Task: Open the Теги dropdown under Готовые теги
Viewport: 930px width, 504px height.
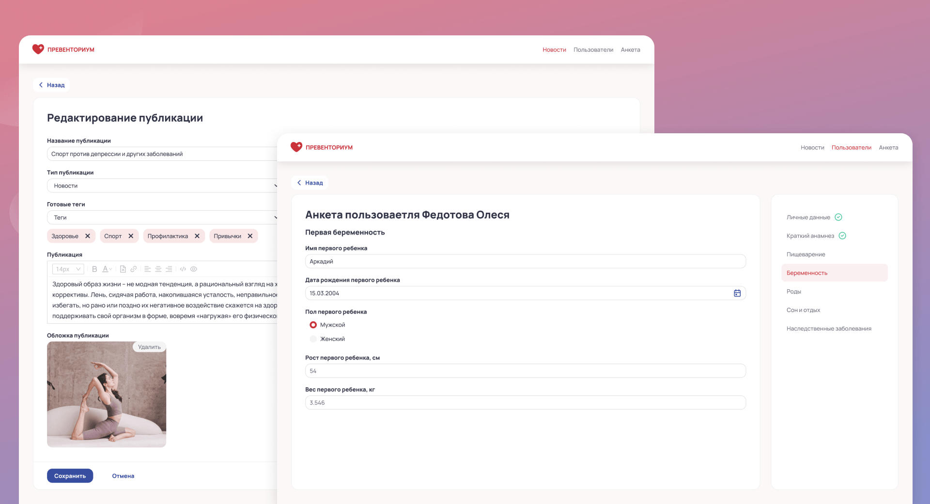Action: coord(162,218)
